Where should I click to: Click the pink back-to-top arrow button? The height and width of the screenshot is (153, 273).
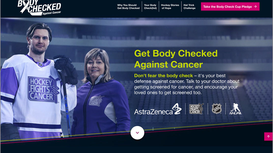[268, 137]
